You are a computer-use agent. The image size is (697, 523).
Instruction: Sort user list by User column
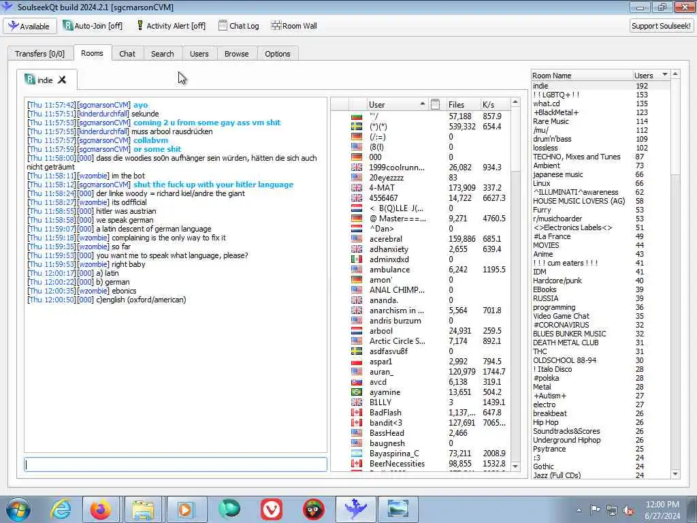click(397, 104)
